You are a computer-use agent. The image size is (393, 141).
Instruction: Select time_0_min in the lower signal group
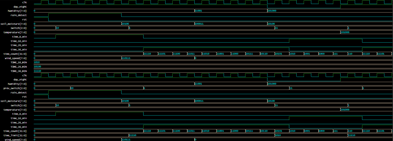point(19,114)
